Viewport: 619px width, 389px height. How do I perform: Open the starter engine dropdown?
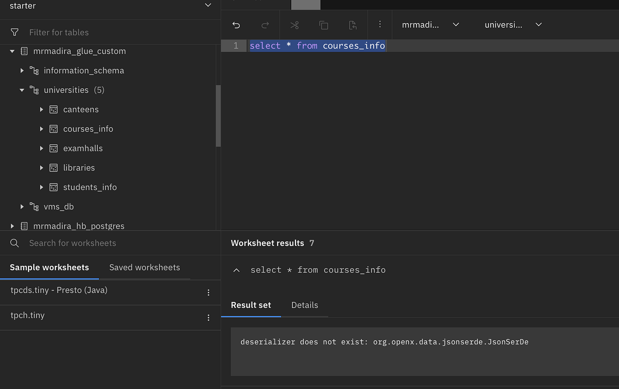point(110,6)
